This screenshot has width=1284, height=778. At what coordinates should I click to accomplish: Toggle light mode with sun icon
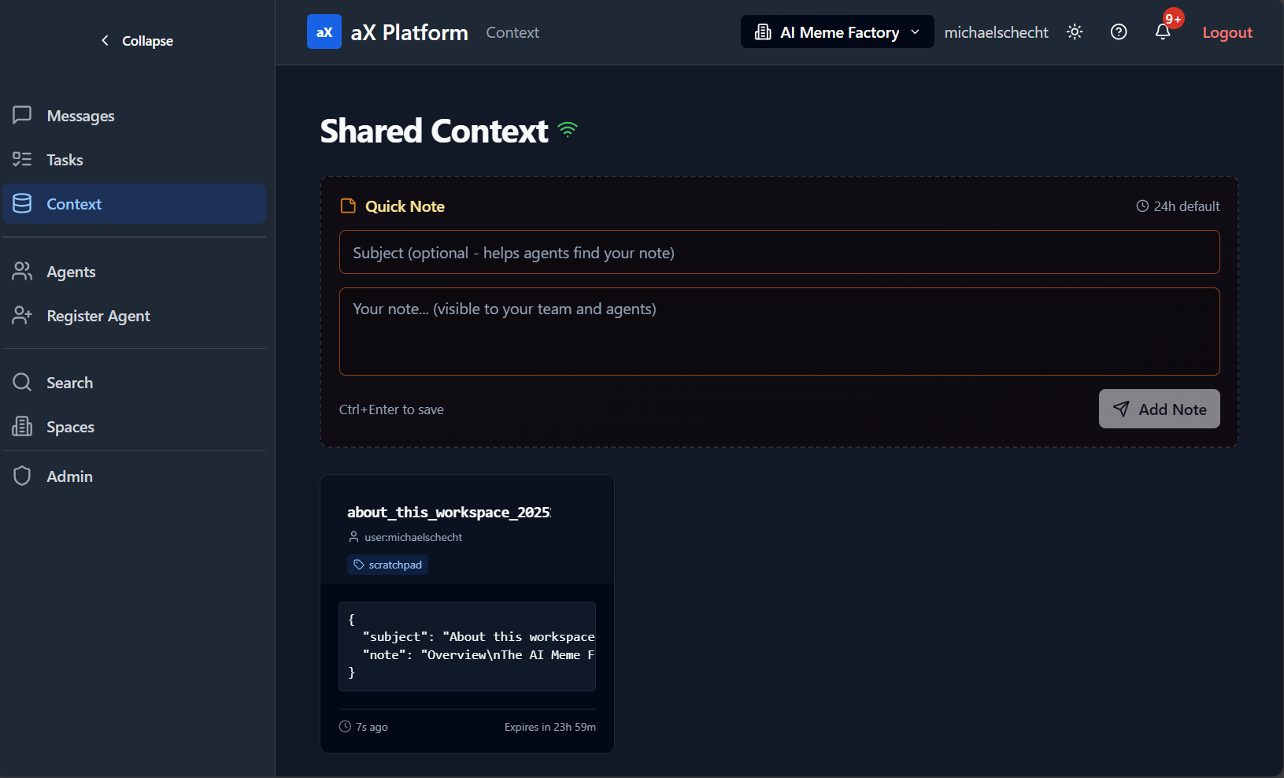pyautogui.click(x=1074, y=31)
